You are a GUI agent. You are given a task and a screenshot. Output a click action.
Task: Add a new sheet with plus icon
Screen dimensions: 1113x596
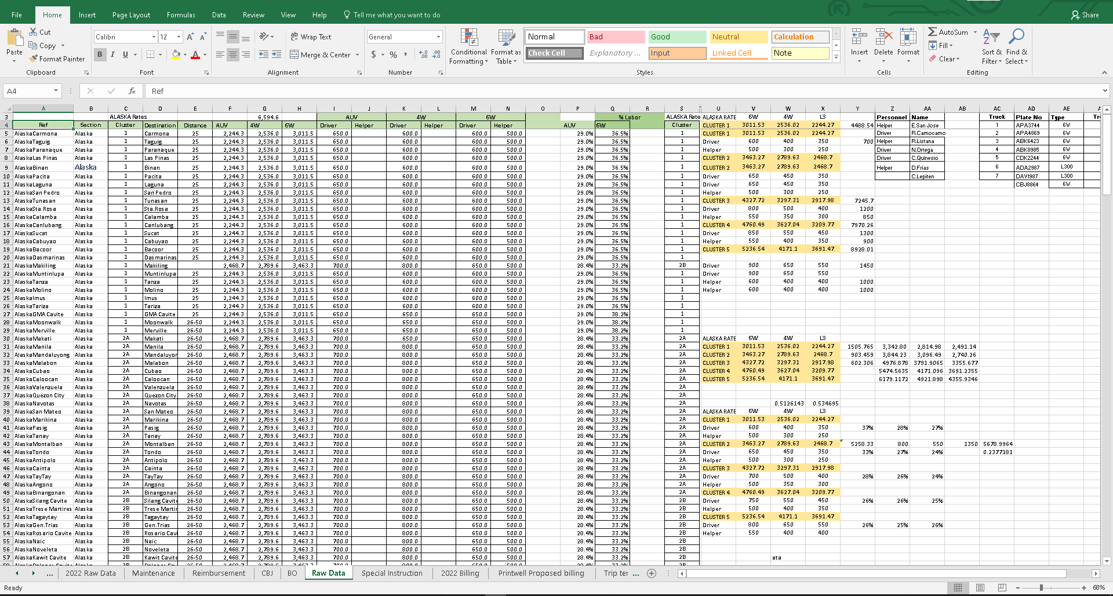pos(652,573)
